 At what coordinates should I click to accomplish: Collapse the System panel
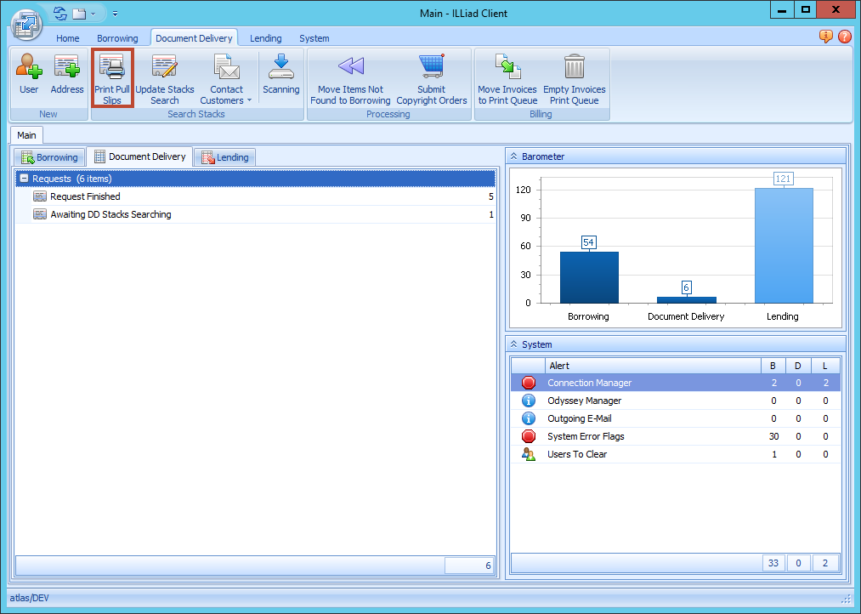point(513,344)
